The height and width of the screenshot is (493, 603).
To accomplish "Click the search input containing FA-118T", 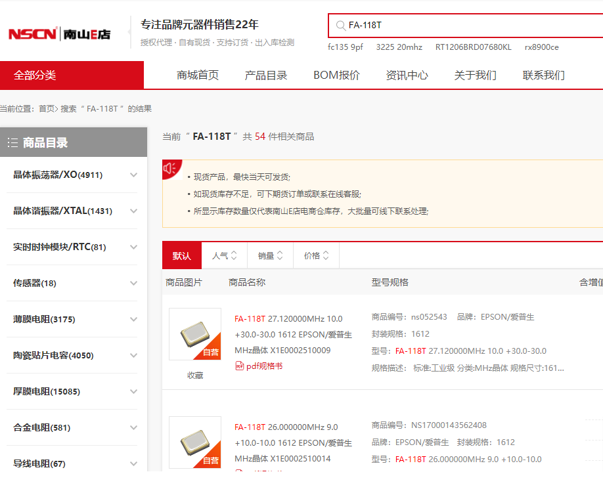I will click(x=460, y=26).
